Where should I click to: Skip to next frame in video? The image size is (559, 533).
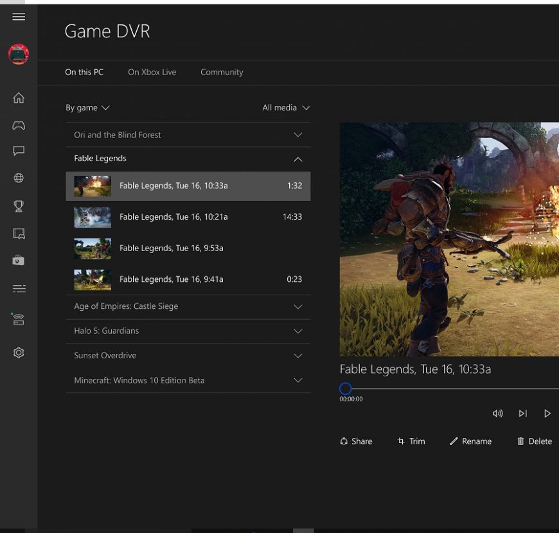click(522, 414)
